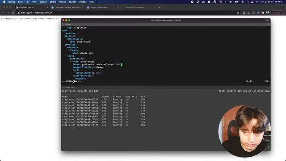Click the 'Não seguro' security warning icon
Viewport: 286px width, 161px height.
coord(19,13)
